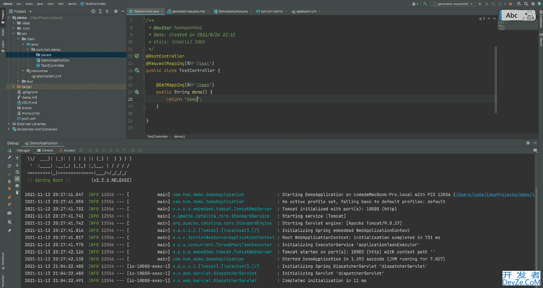The image size is (543, 288).
Task: Switch to generated-requests.http tab
Action: pyautogui.click(x=188, y=11)
